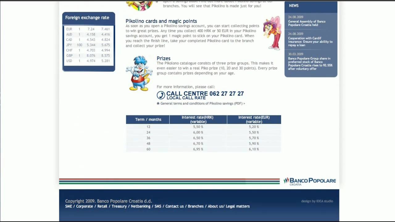Select the EUR exchange rate row
The width and height of the screenshot is (395, 222).
[88, 29]
